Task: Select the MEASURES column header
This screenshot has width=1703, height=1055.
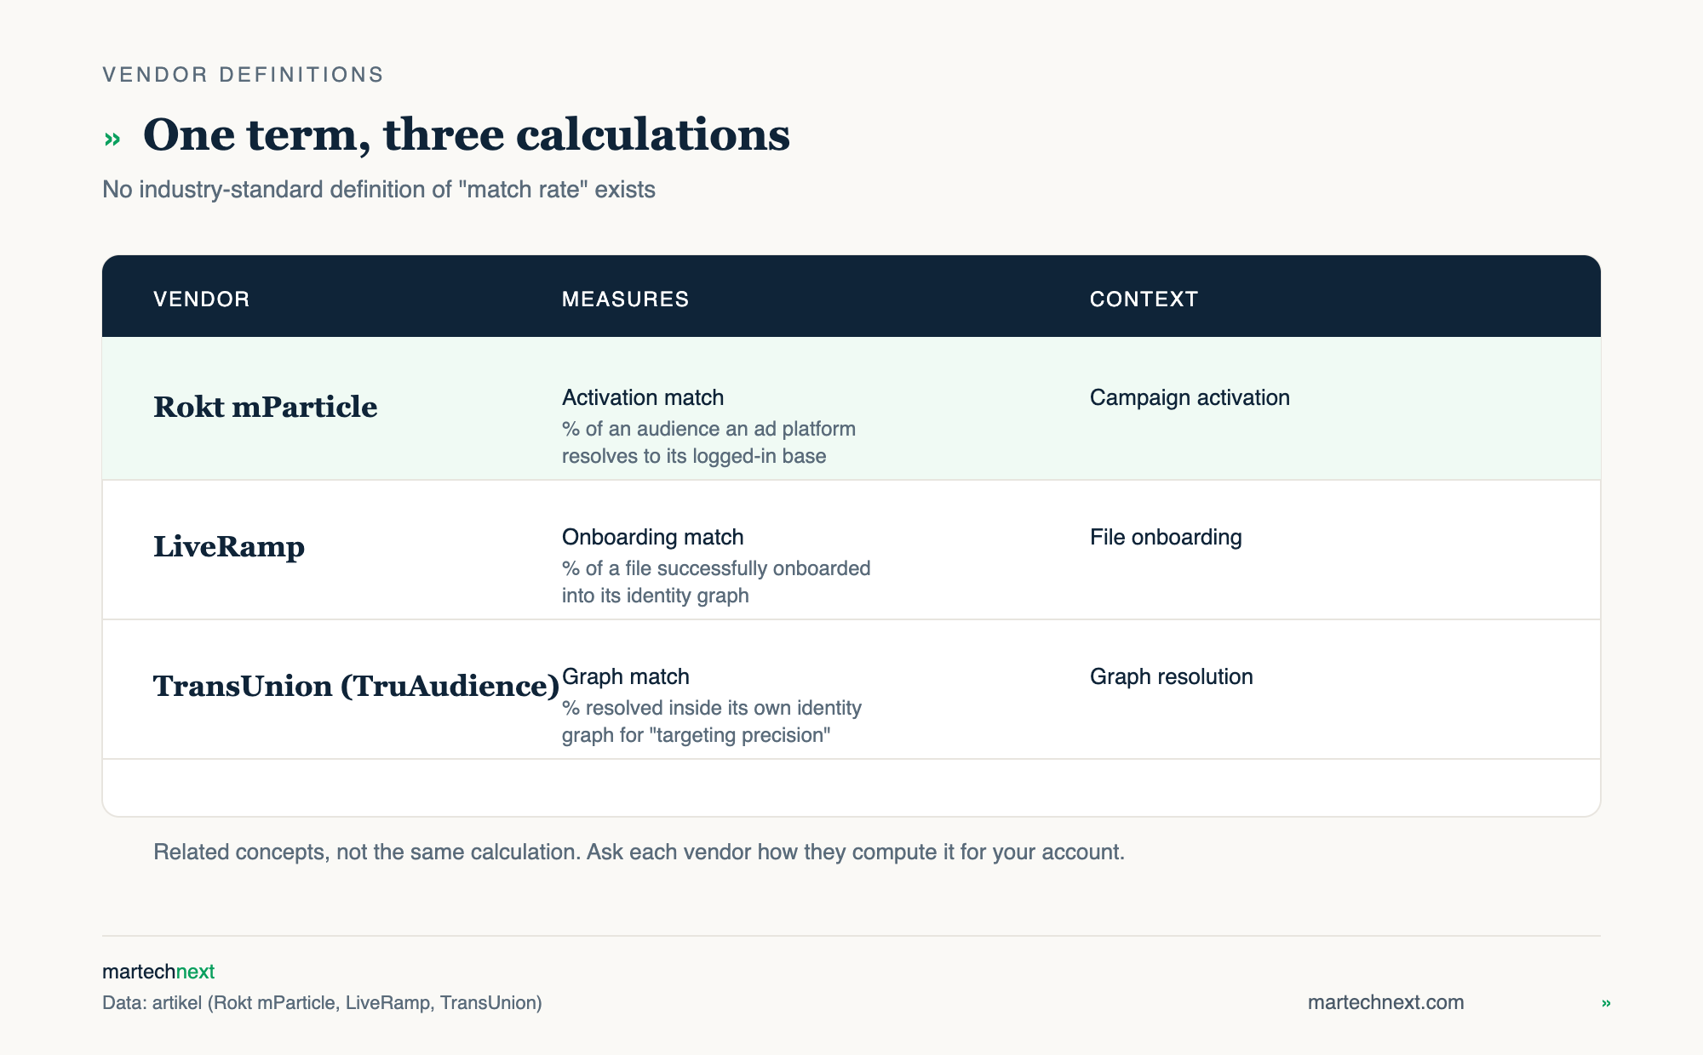Action: [625, 299]
